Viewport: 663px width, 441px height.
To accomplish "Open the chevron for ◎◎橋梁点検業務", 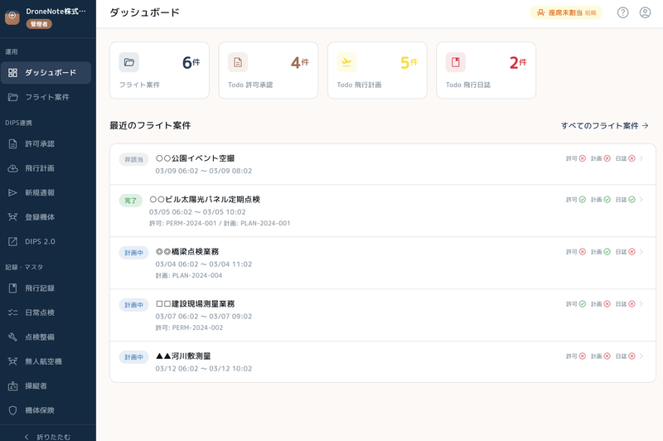I will [x=641, y=252].
